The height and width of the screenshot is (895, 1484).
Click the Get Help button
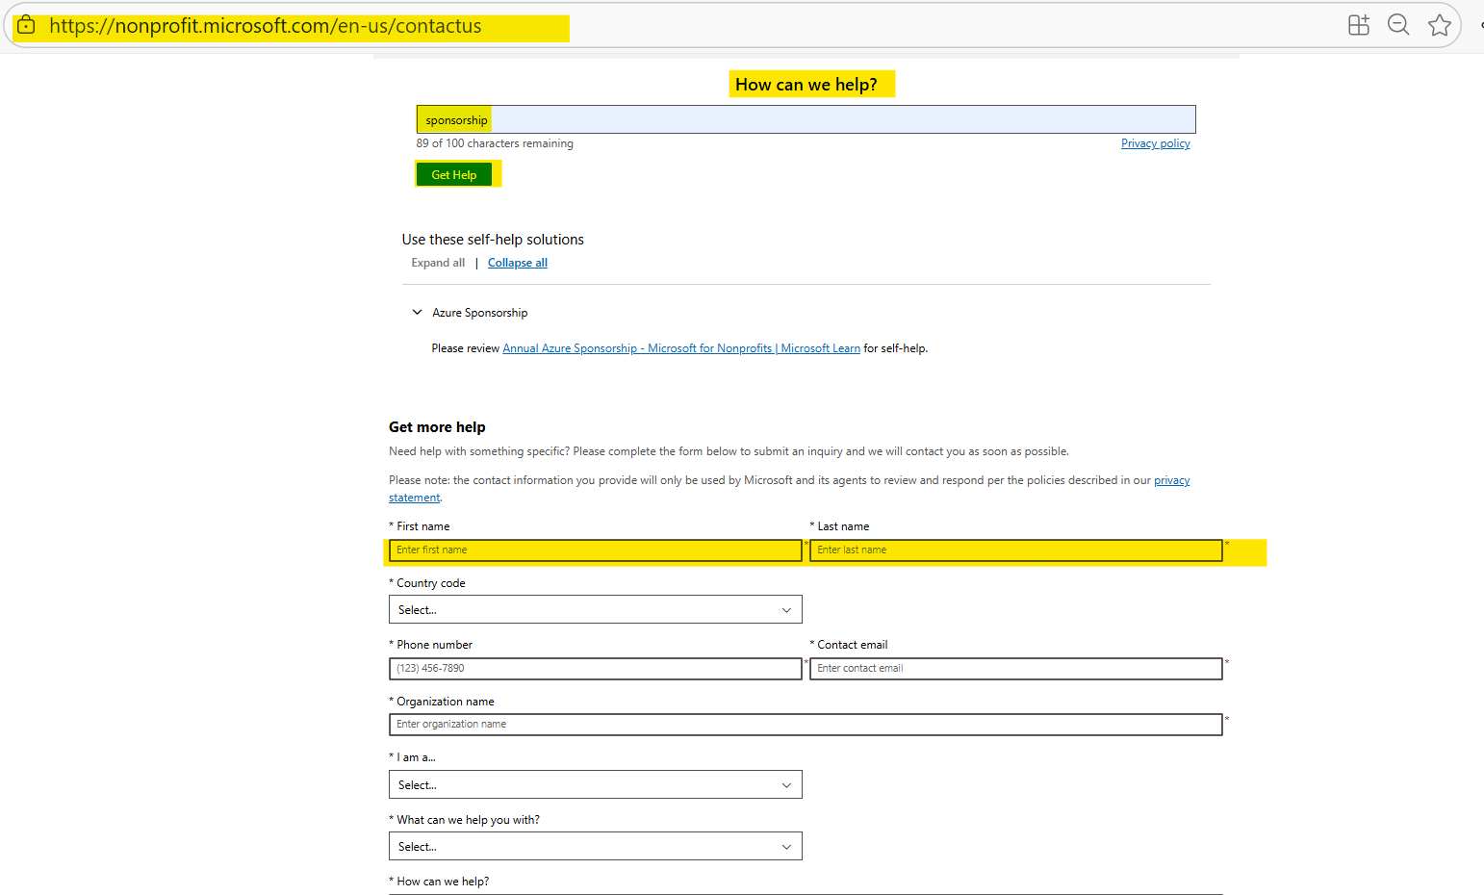pos(454,174)
